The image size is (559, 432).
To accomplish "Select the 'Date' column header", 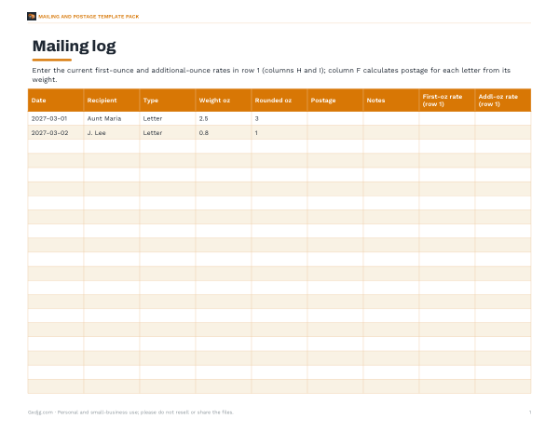I will 56,101.
